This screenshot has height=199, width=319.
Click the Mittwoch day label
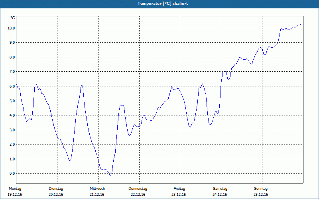(x=97, y=189)
